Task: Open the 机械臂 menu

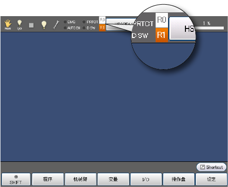Action: point(80,179)
